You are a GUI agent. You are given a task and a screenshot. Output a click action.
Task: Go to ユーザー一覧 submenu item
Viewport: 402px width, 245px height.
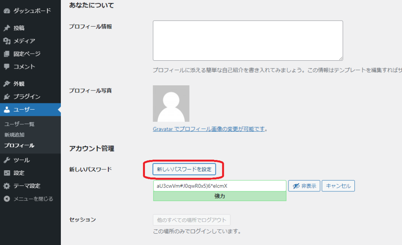(20, 124)
